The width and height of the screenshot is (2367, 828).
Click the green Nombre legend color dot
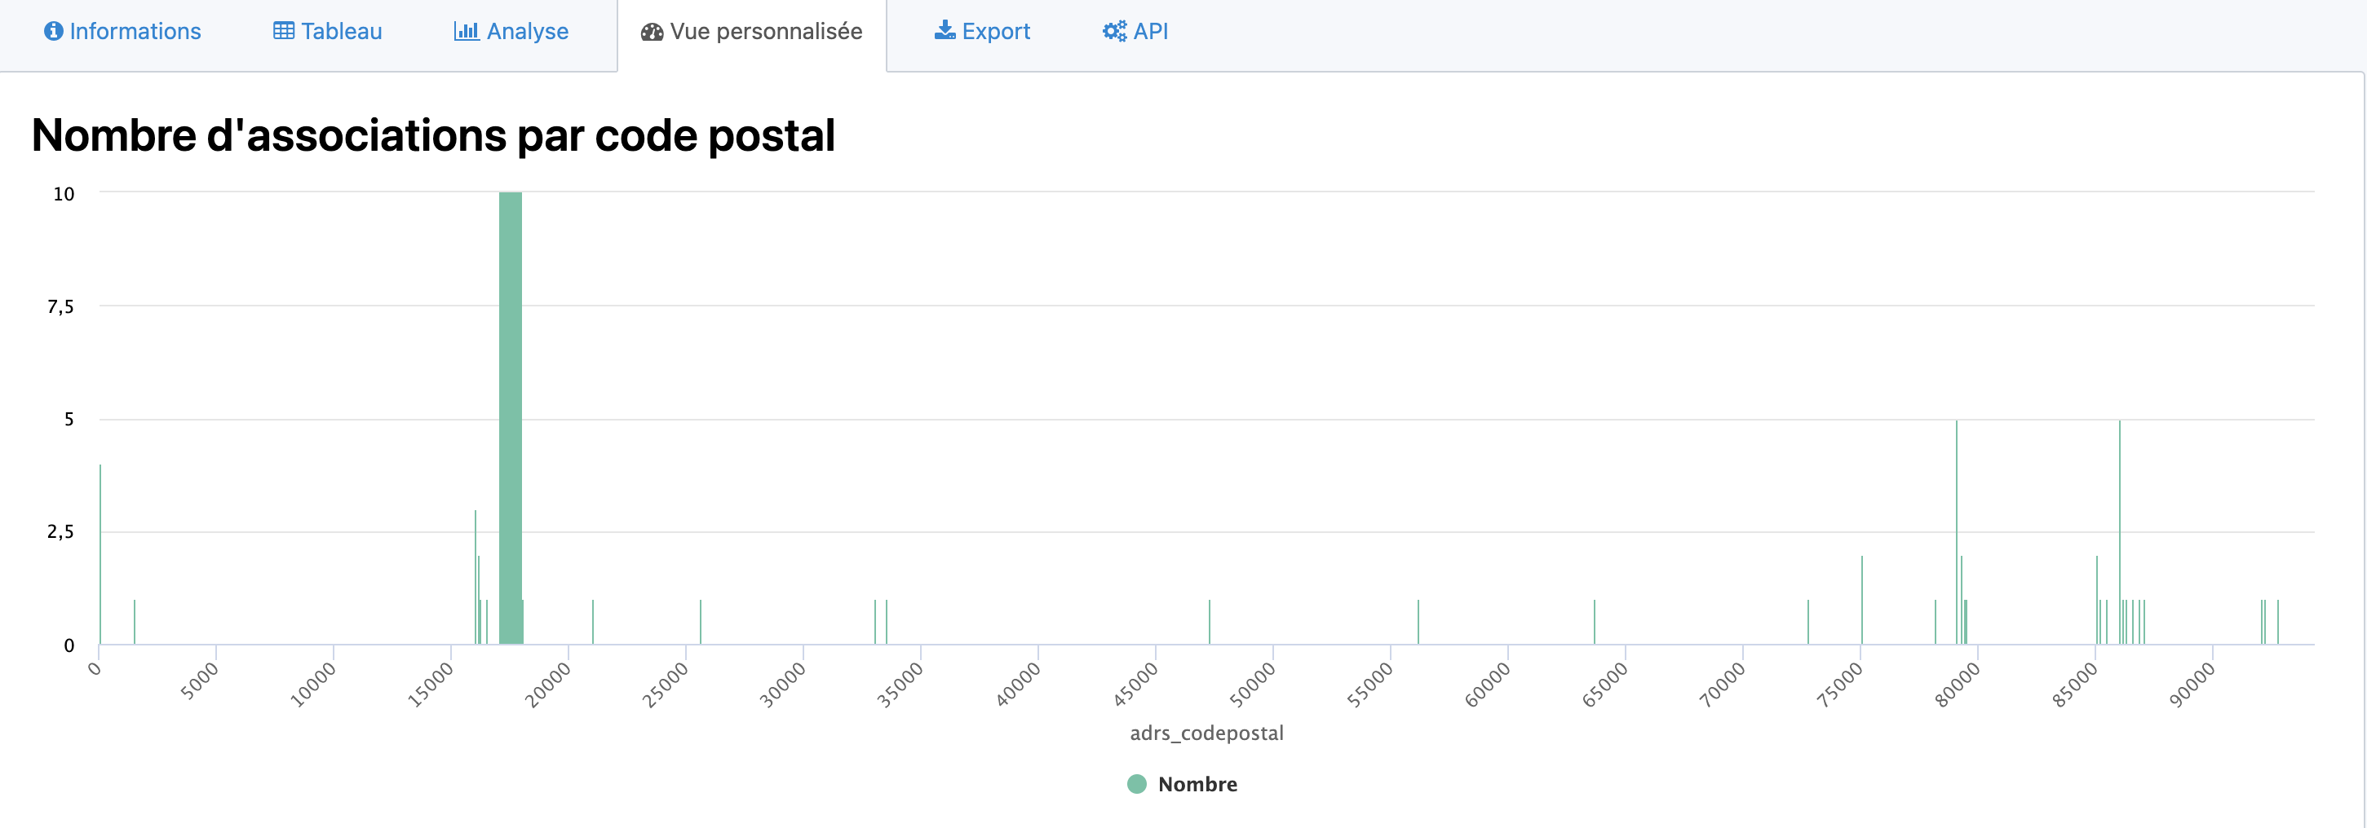1137,784
